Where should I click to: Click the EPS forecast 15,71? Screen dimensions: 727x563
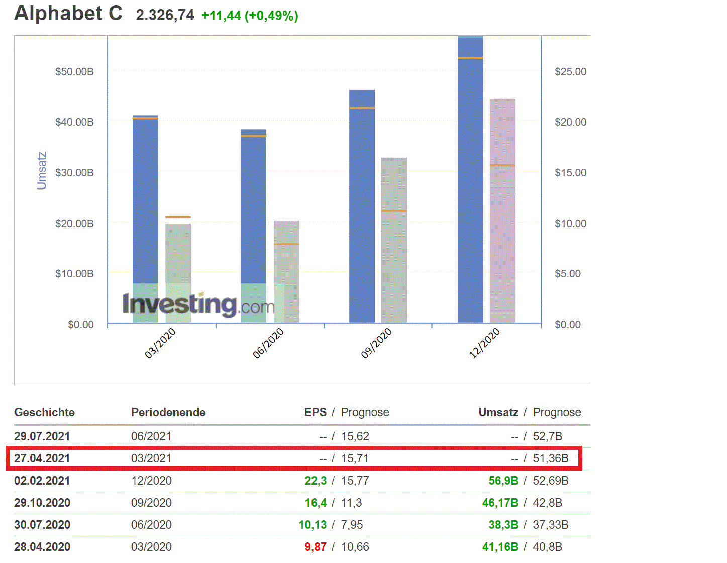point(355,458)
